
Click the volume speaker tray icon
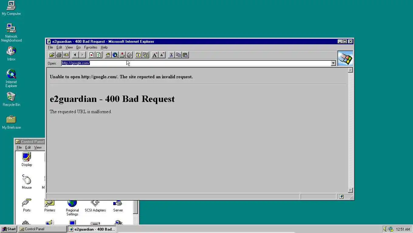point(385,229)
